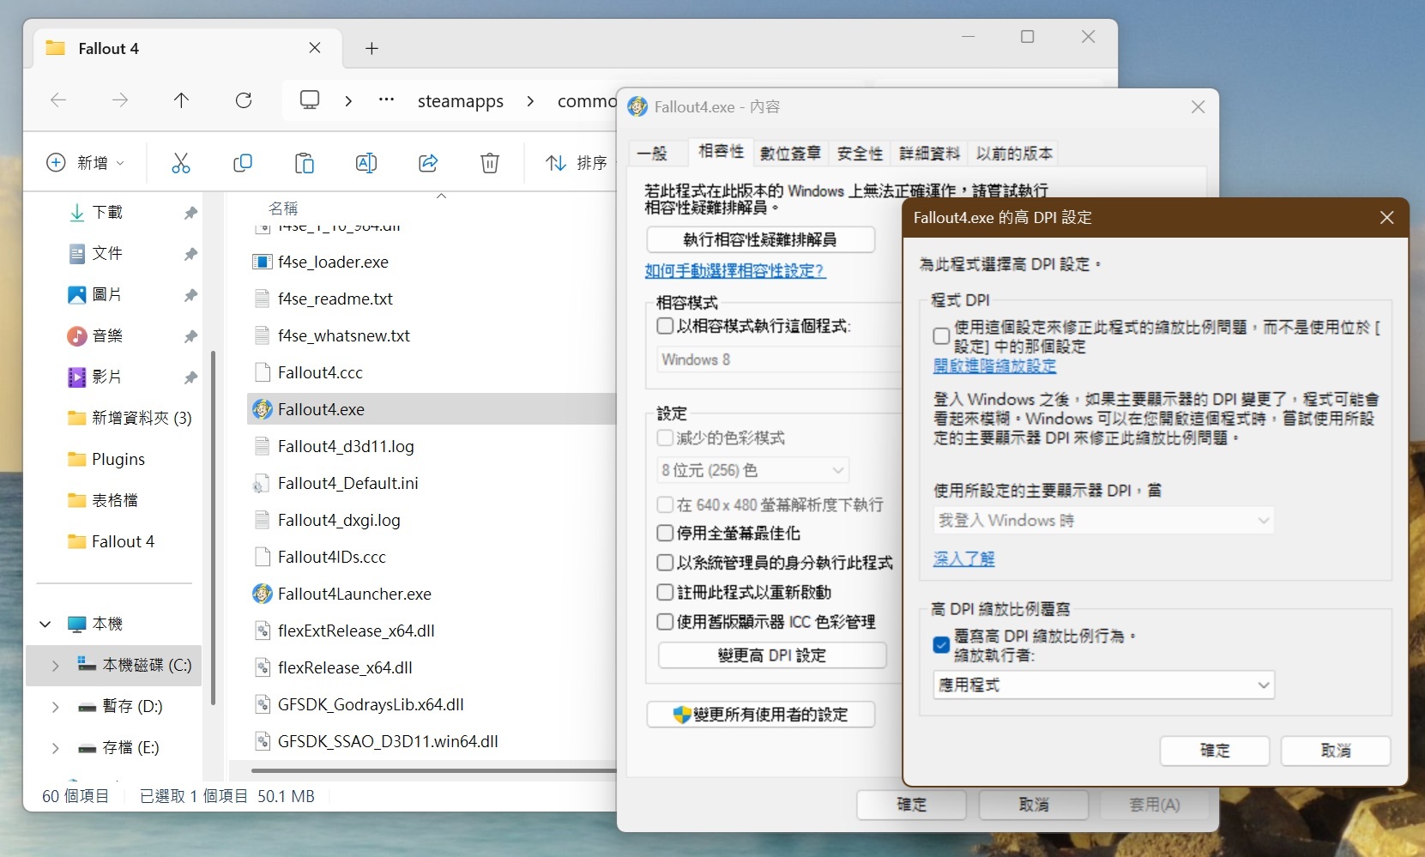Image resolution: width=1425 pixels, height=857 pixels.
Task: Open the Windows 8 compatibility mode dropdown
Action: point(778,360)
